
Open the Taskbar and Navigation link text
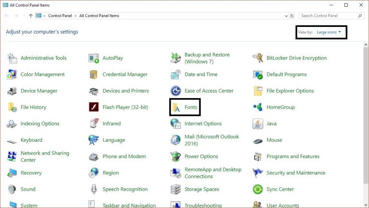tap(129, 206)
